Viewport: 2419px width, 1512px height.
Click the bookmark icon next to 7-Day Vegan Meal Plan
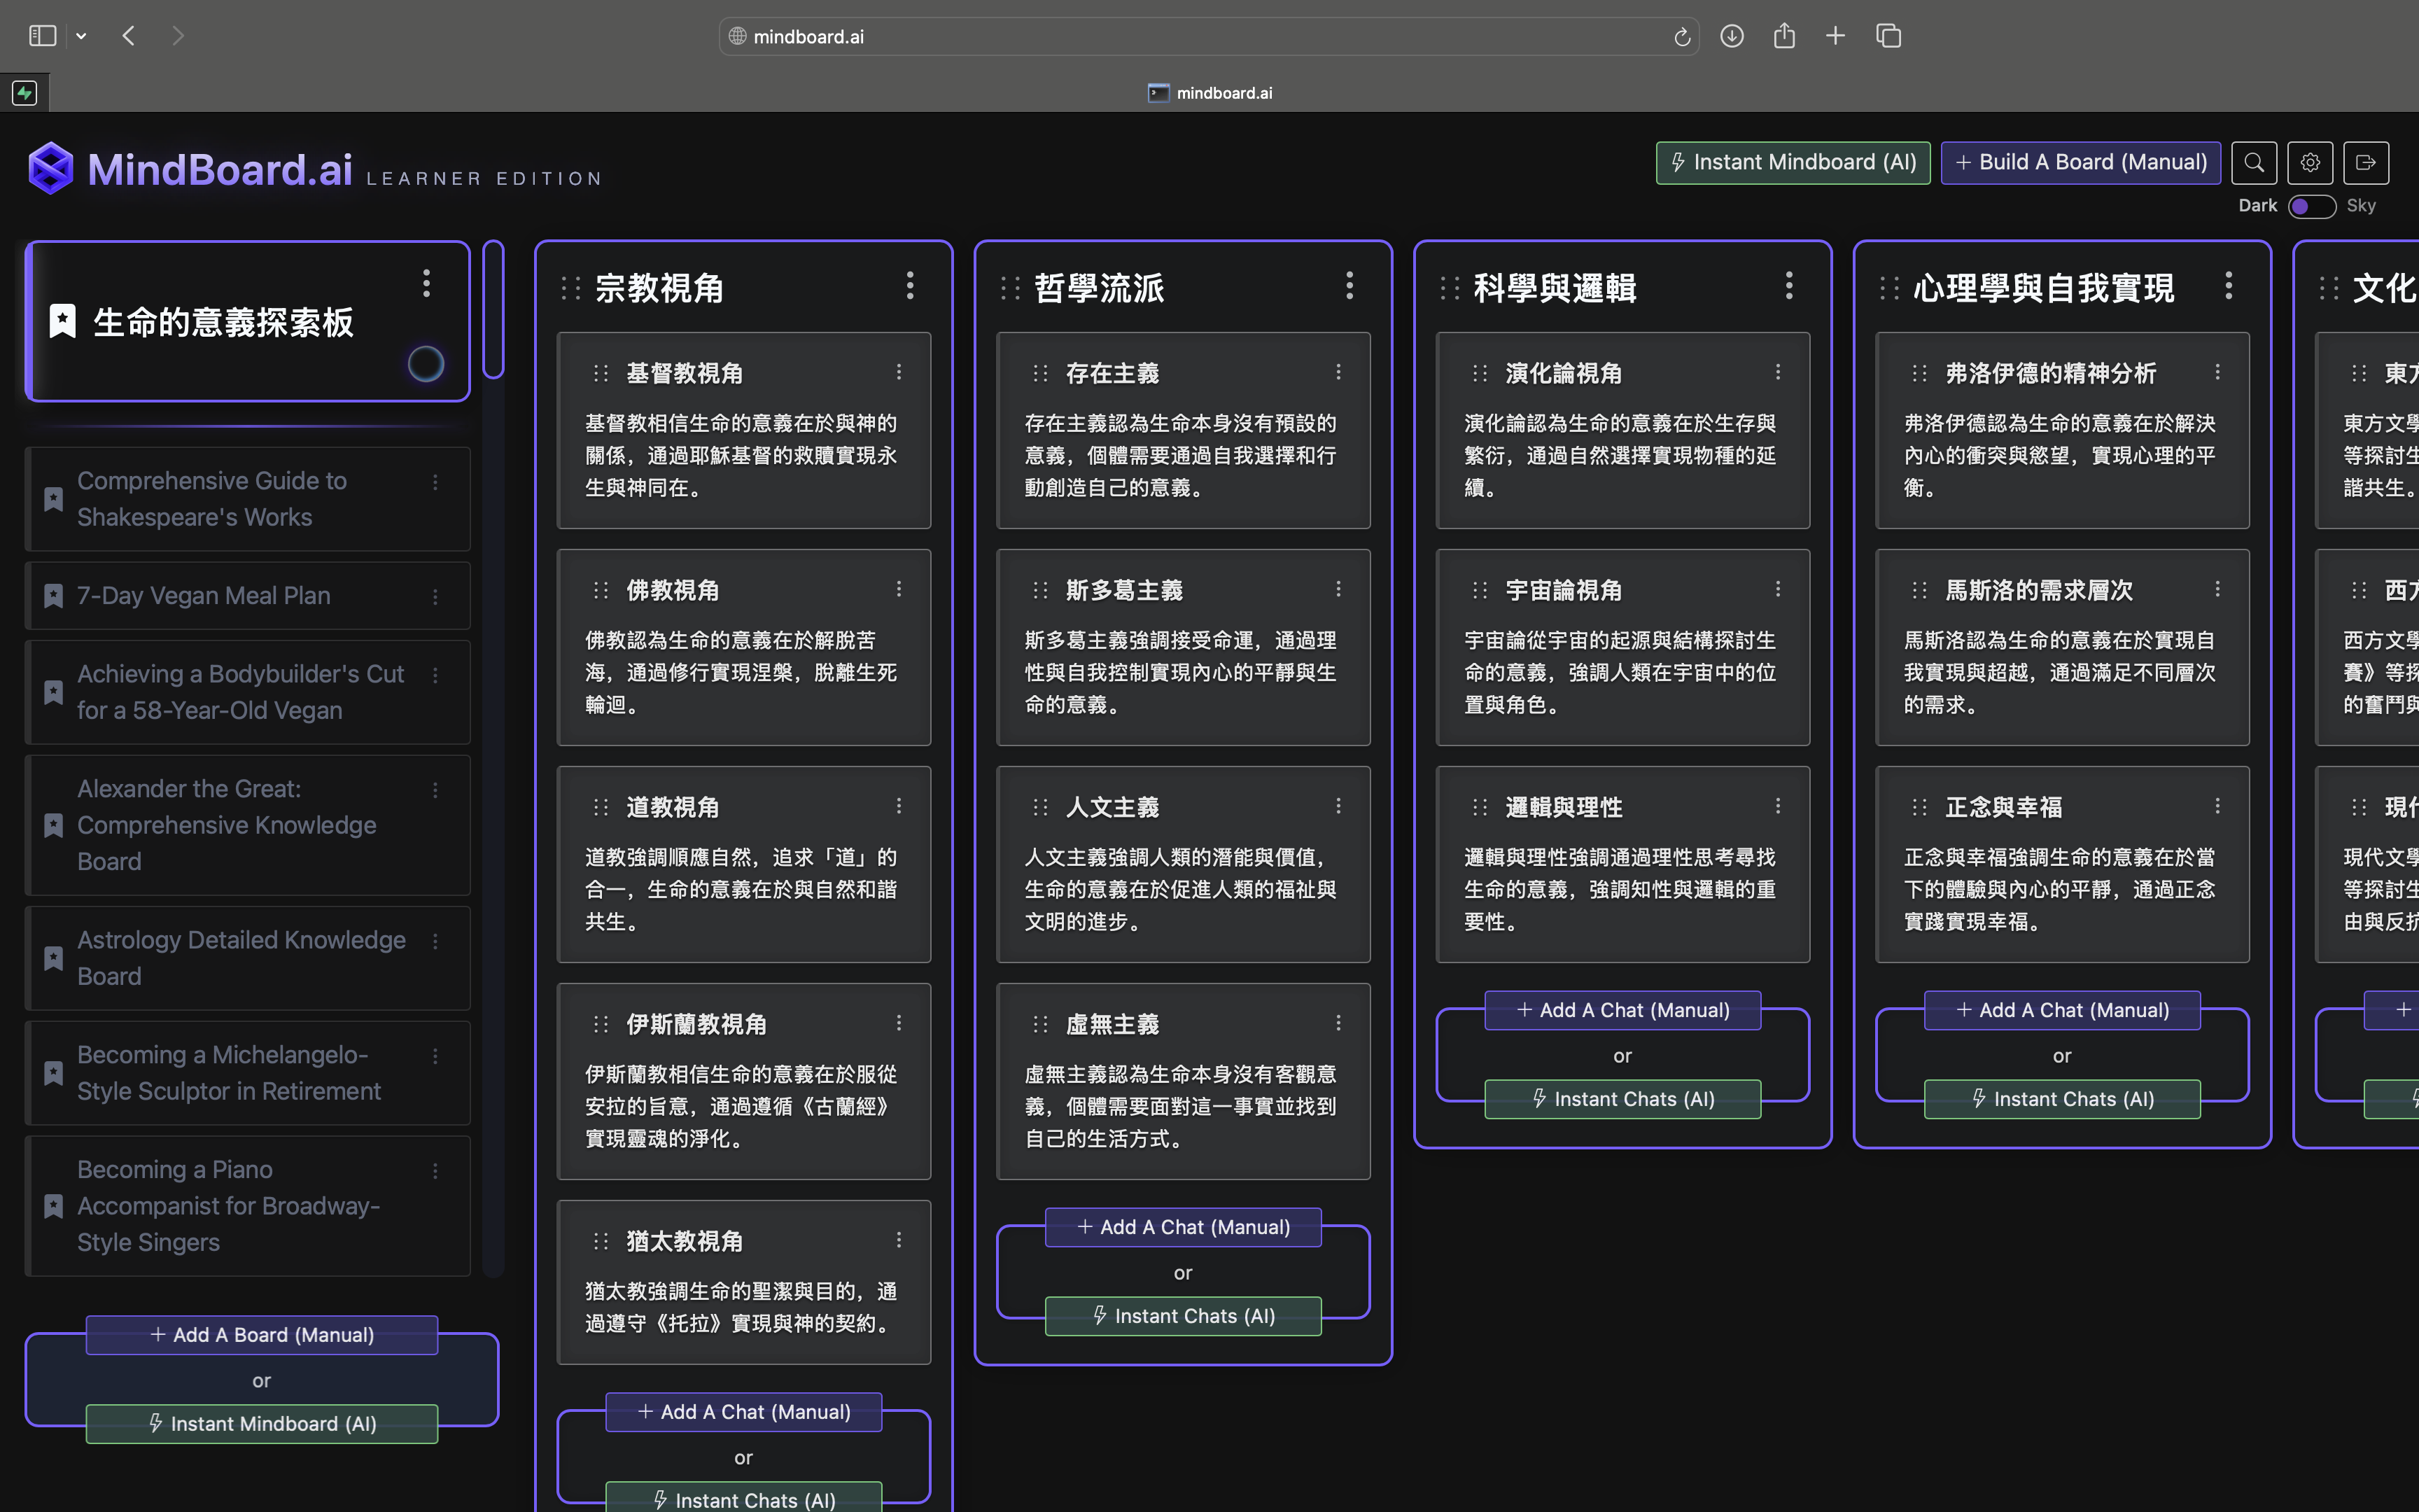[x=54, y=596]
